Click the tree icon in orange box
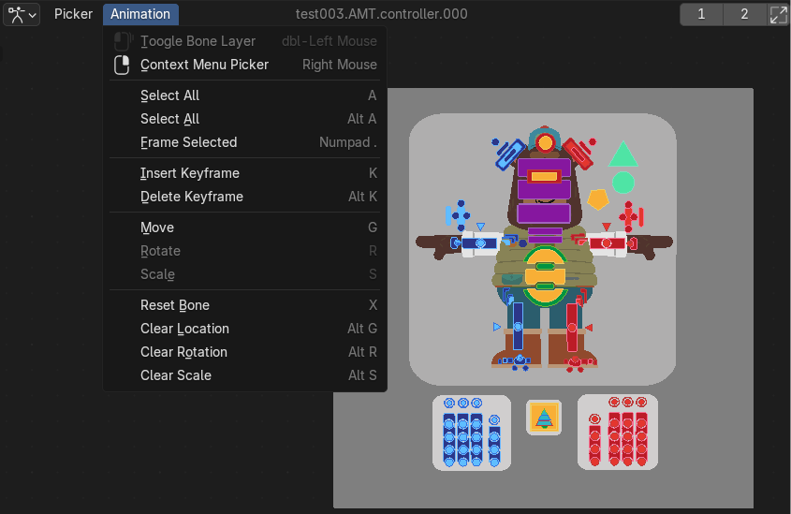 [543, 418]
